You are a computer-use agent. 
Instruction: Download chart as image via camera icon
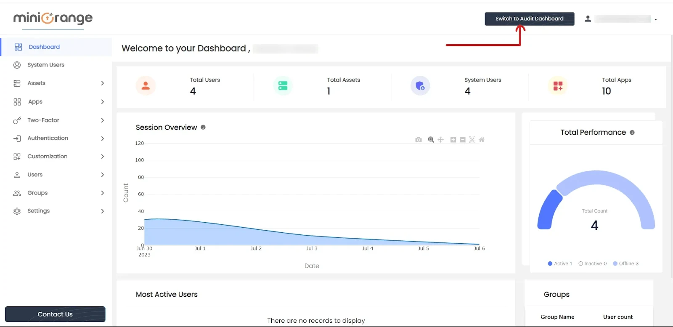tap(418, 140)
